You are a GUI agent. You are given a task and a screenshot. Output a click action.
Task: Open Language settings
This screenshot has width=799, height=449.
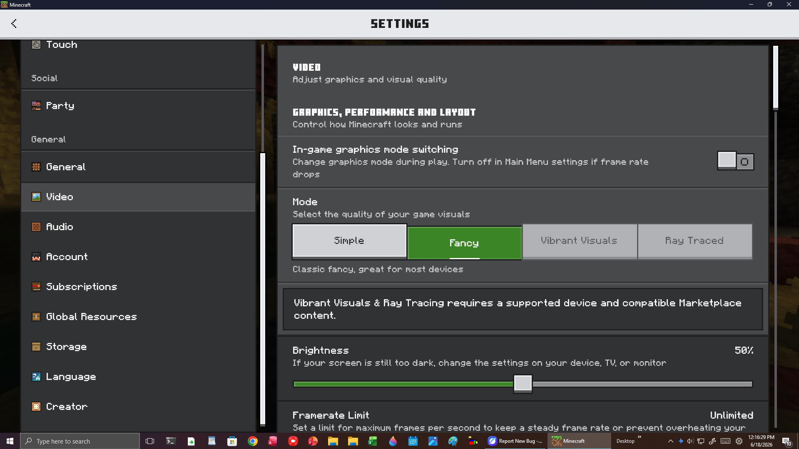pyautogui.click(x=138, y=377)
